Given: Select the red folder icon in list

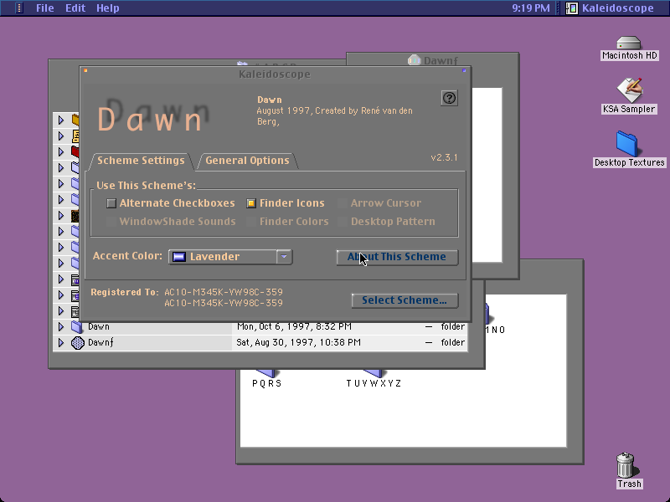Looking at the screenshot, I should point(75,151).
